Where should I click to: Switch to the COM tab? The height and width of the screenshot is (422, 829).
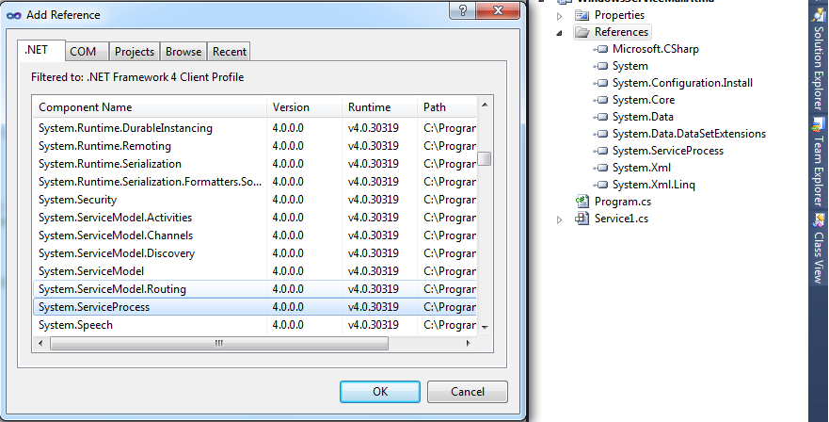88,52
